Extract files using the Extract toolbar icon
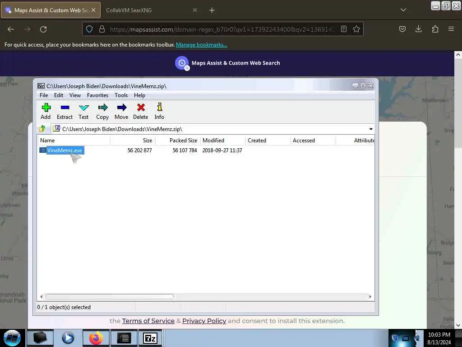 click(x=65, y=111)
